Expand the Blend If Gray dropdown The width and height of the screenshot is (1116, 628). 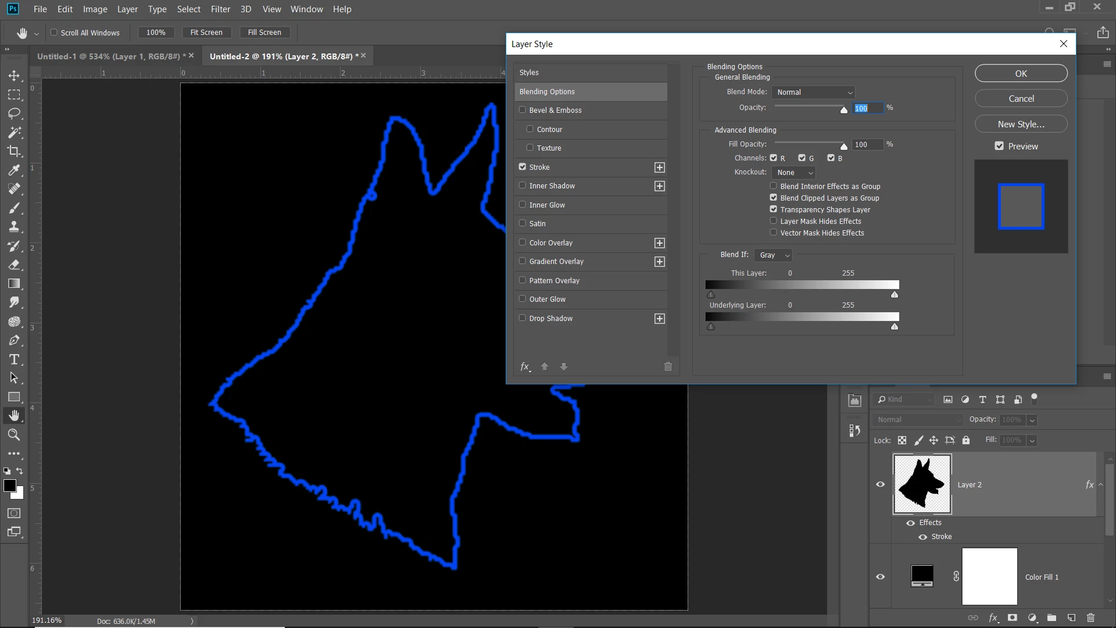coord(774,255)
